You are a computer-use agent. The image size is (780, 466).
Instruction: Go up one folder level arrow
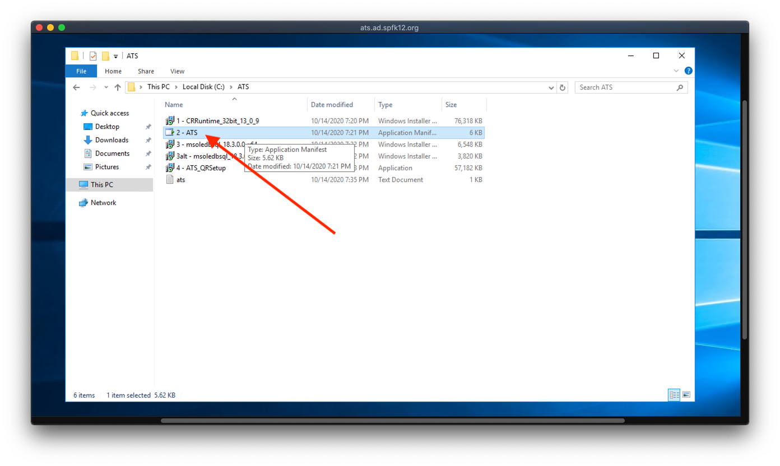tap(118, 87)
